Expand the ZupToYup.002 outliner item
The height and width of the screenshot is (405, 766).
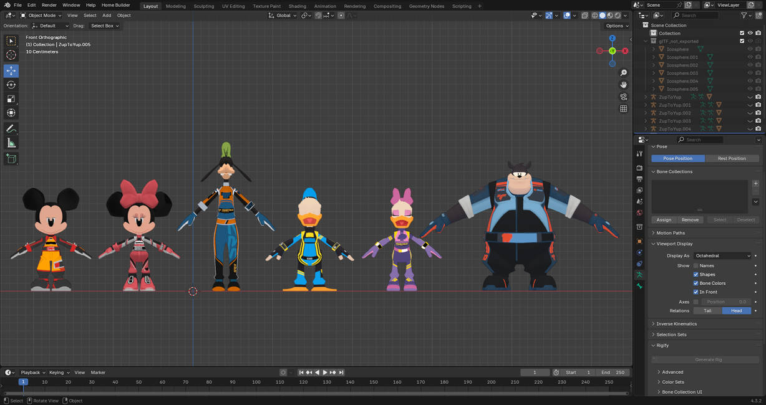[x=646, y=113]
